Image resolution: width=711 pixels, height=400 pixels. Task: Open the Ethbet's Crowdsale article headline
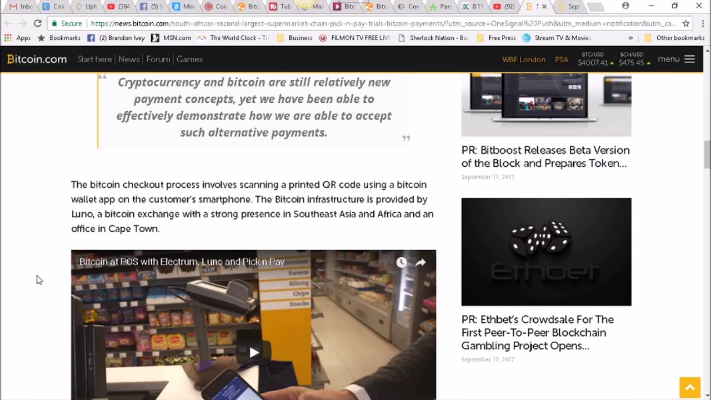pos(537,332)
